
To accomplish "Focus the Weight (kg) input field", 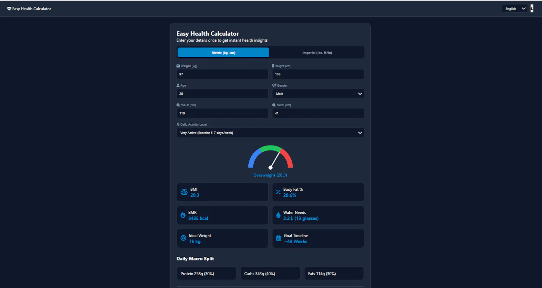I will [223, 74].
